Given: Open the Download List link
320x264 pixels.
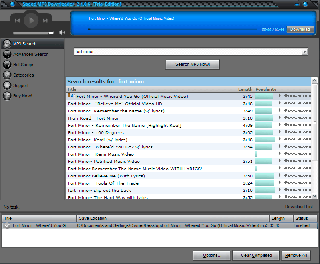Looking at the screenshot, I should [x=299, y=207].
